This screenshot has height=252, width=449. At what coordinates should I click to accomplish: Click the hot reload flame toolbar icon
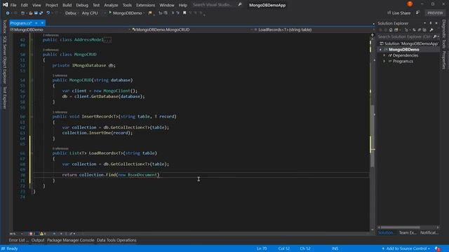click(149, 13)
